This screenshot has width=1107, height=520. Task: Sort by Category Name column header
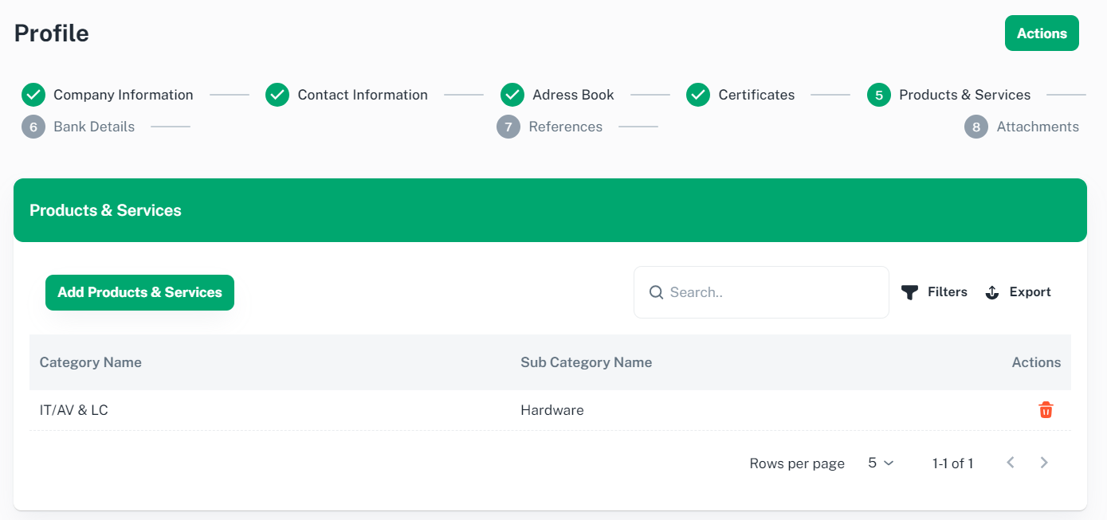tap(91, 362)
